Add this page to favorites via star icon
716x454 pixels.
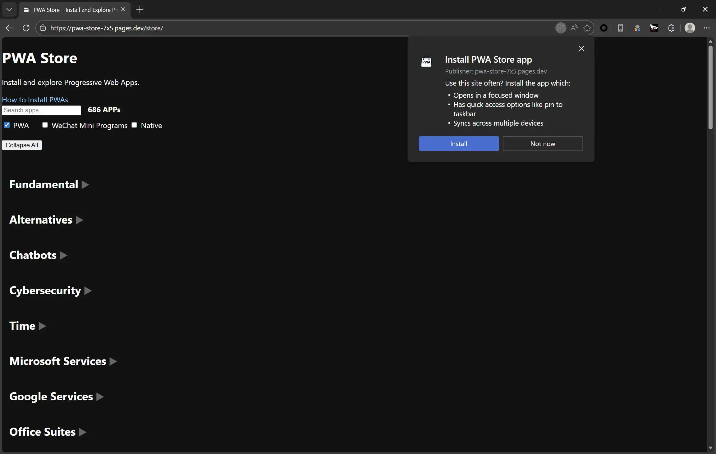tap(587, 28)
